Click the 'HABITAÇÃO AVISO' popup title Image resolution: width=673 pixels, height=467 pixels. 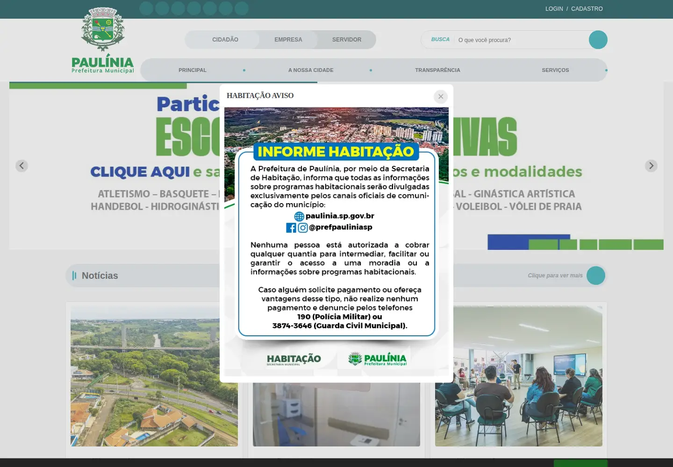coord(260,96)
